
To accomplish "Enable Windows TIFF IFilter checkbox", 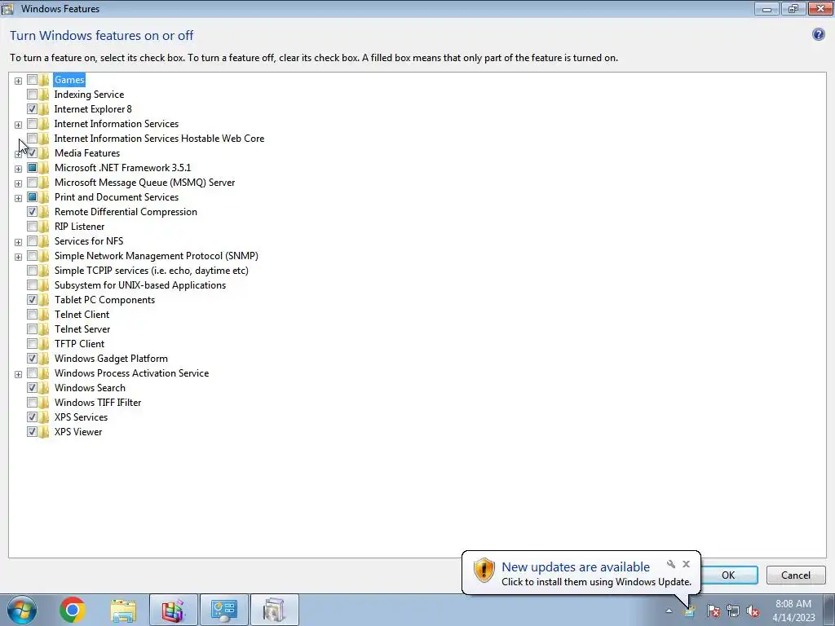I will [x=32, y=403].
